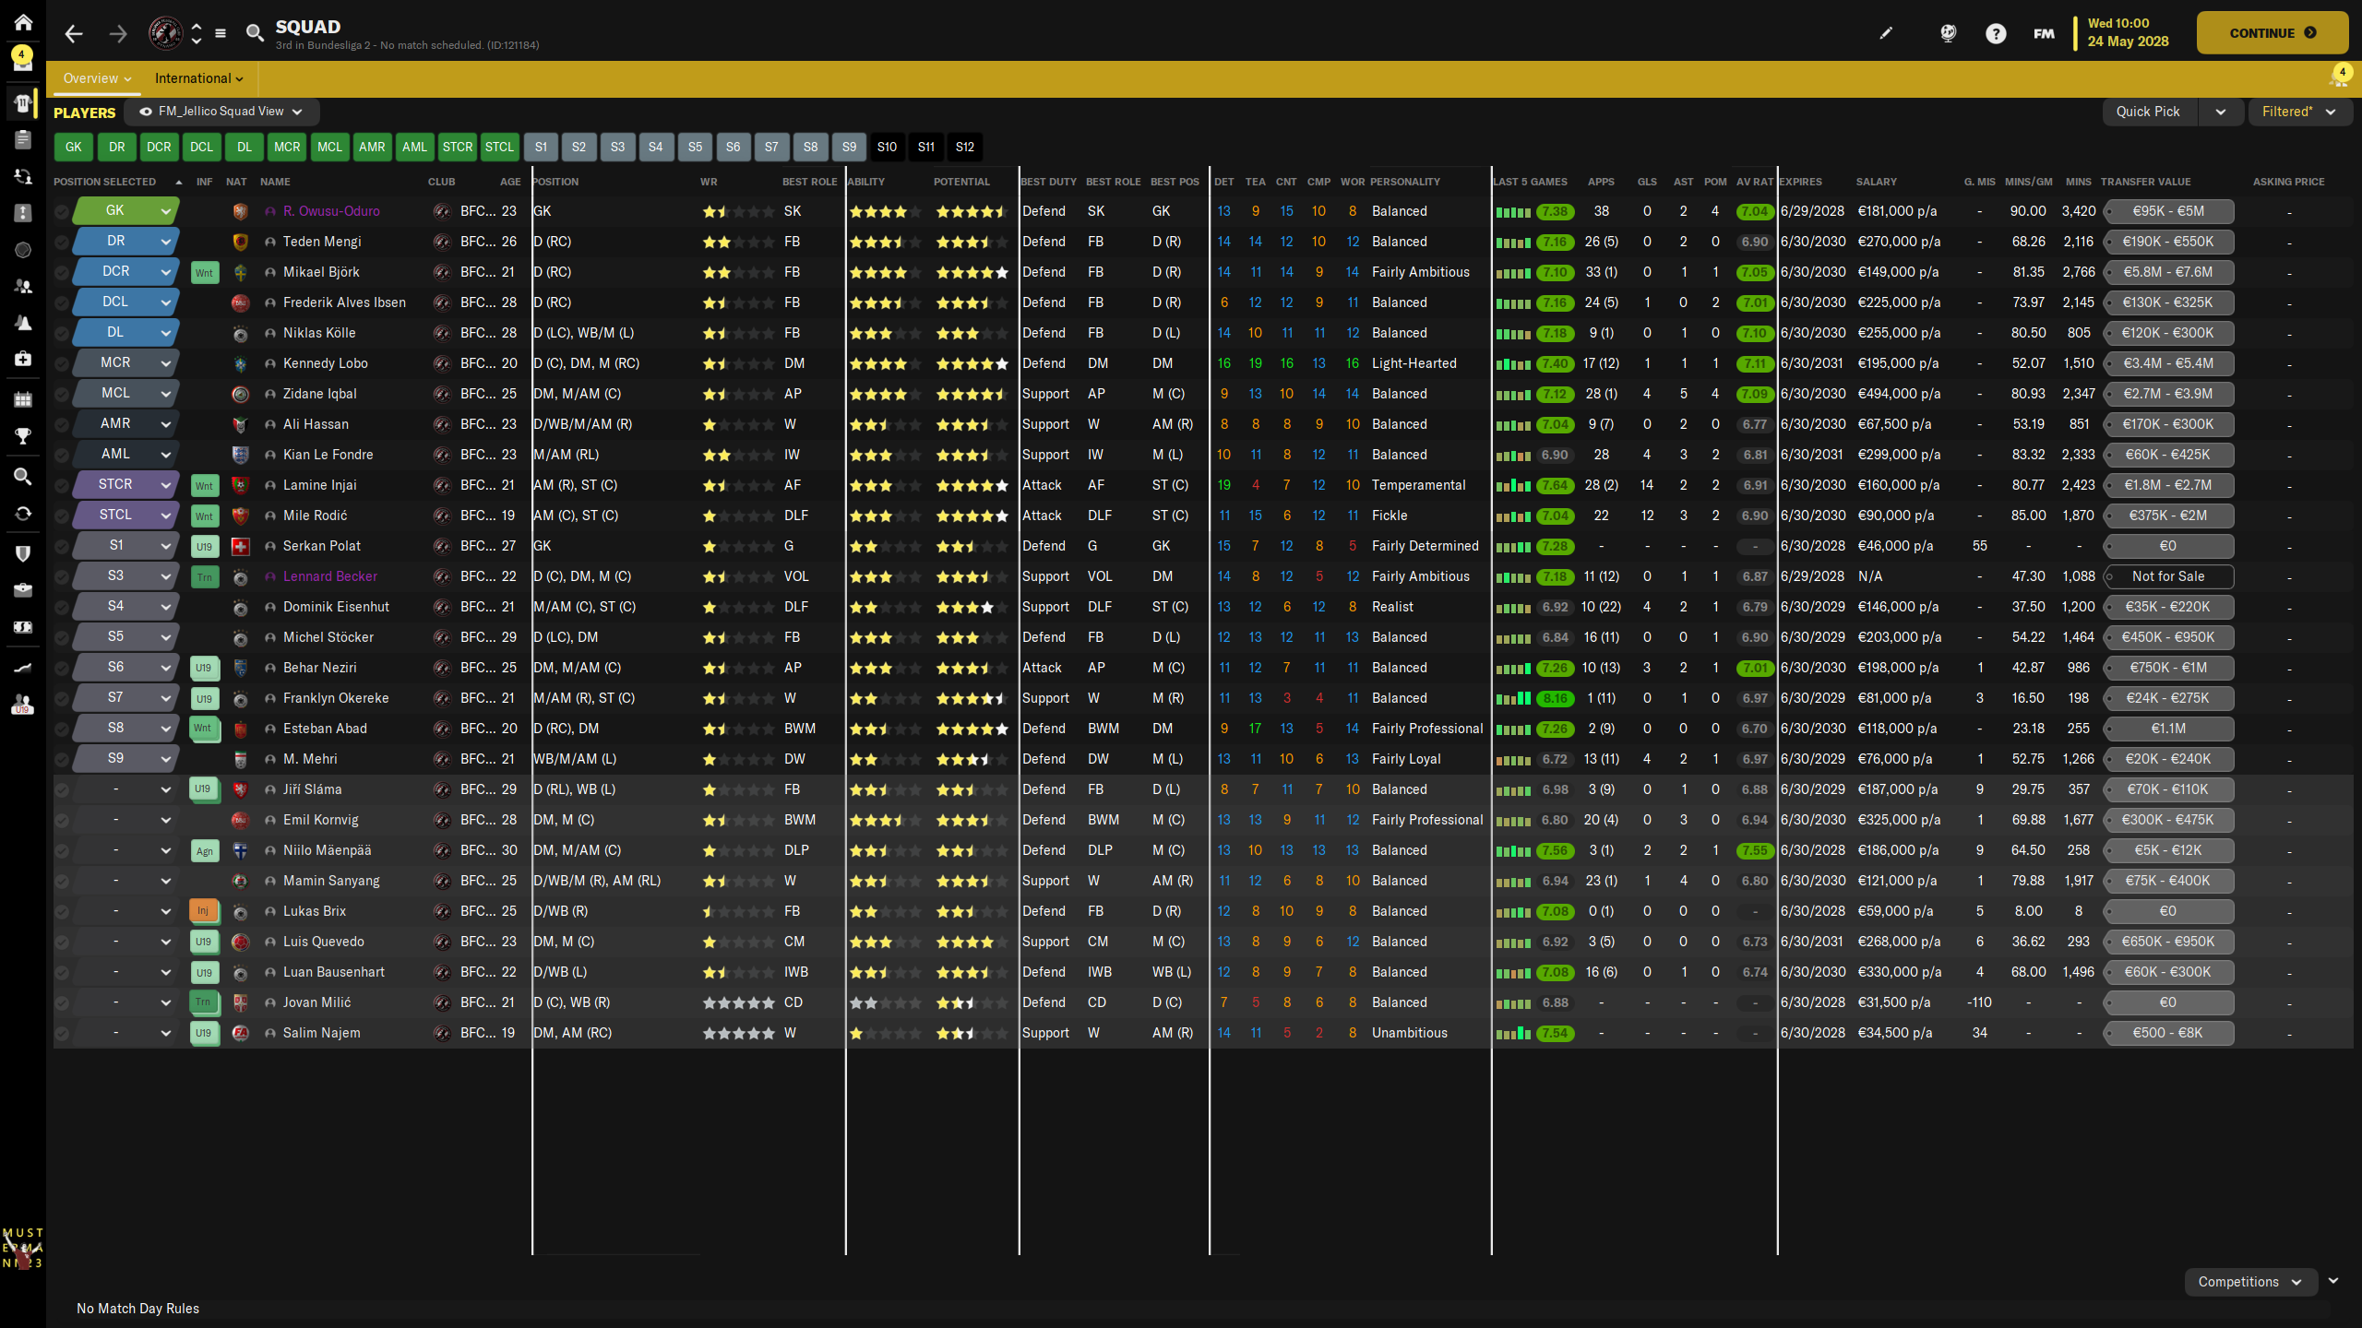This screenshot has width=2362, height=1328.
Task: Open the Filtered dropdown
Action: [x=2297, y=112]
